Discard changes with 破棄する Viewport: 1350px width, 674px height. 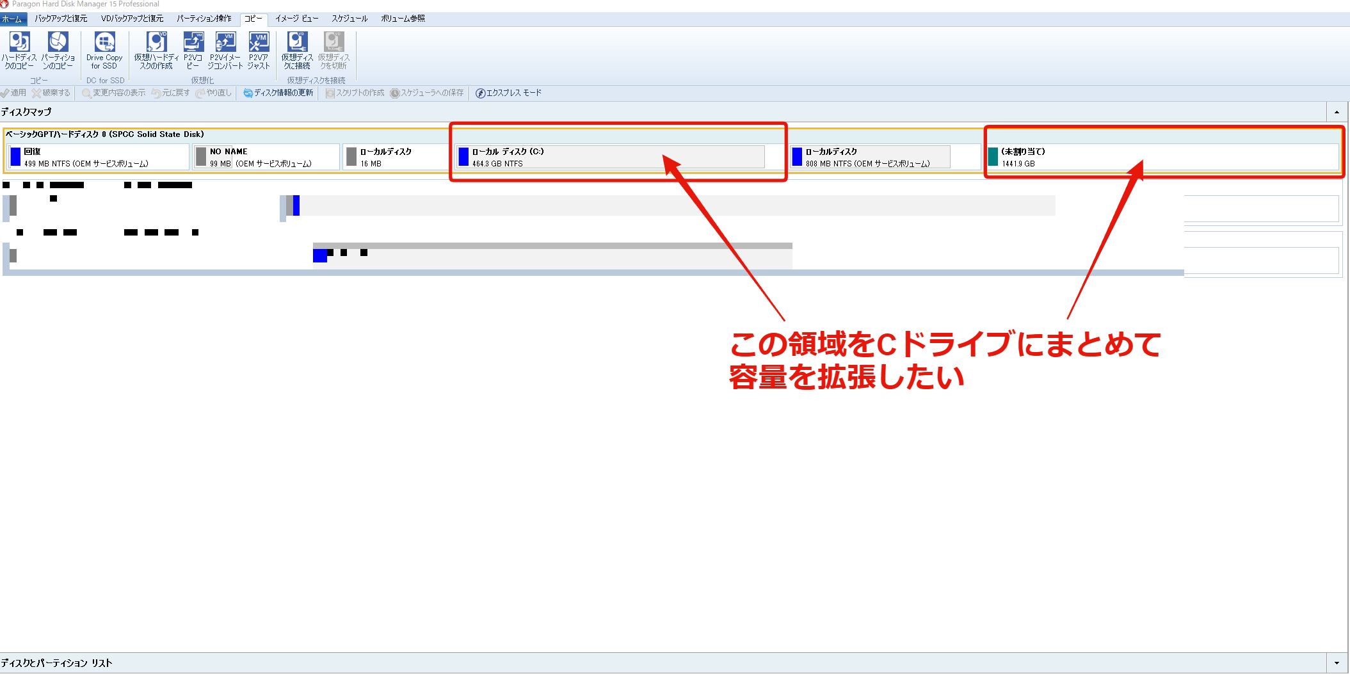(51, 92)
